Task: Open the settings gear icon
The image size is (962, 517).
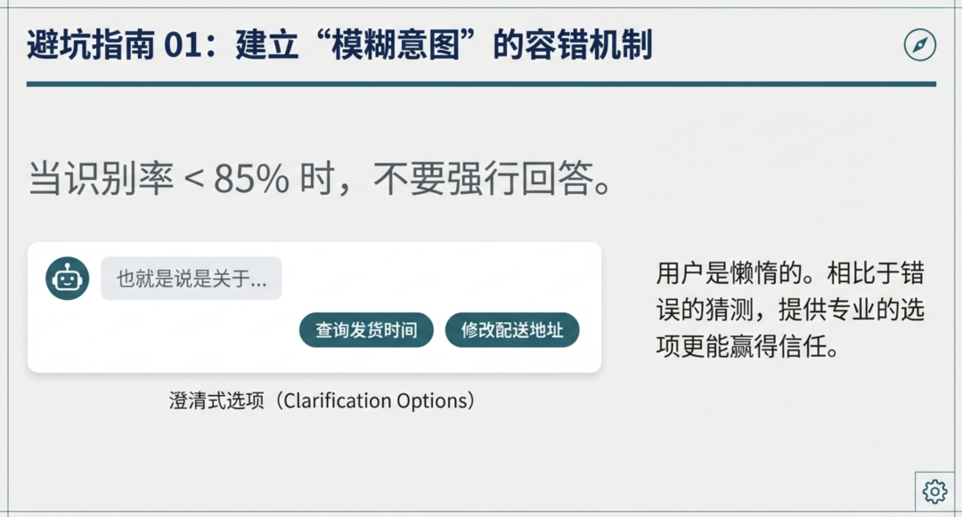Action: [x=934, y=490]
